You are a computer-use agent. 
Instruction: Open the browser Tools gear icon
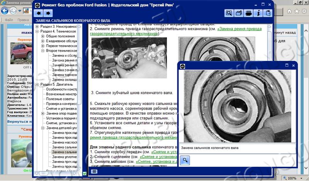pyautogui.click(x=304, y=12)
